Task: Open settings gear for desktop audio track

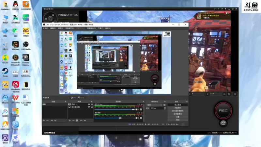Action: tap(141, 118)
